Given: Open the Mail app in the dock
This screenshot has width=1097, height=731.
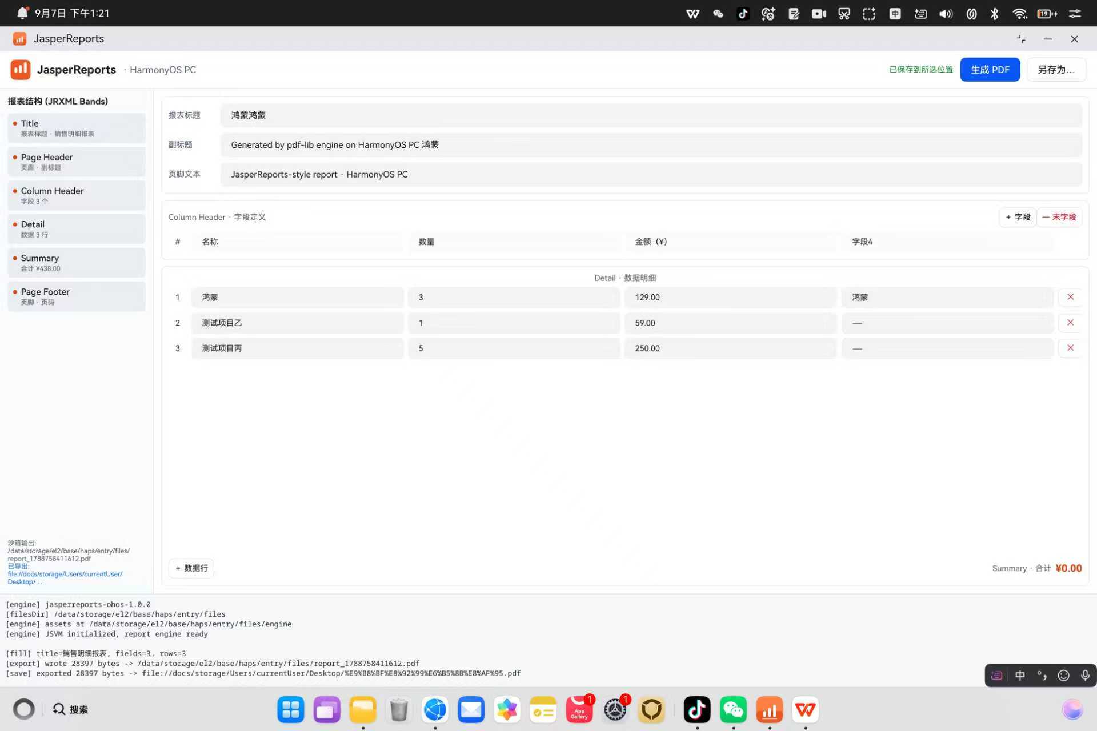Looking at the screenshot, I should click(471, 710).
